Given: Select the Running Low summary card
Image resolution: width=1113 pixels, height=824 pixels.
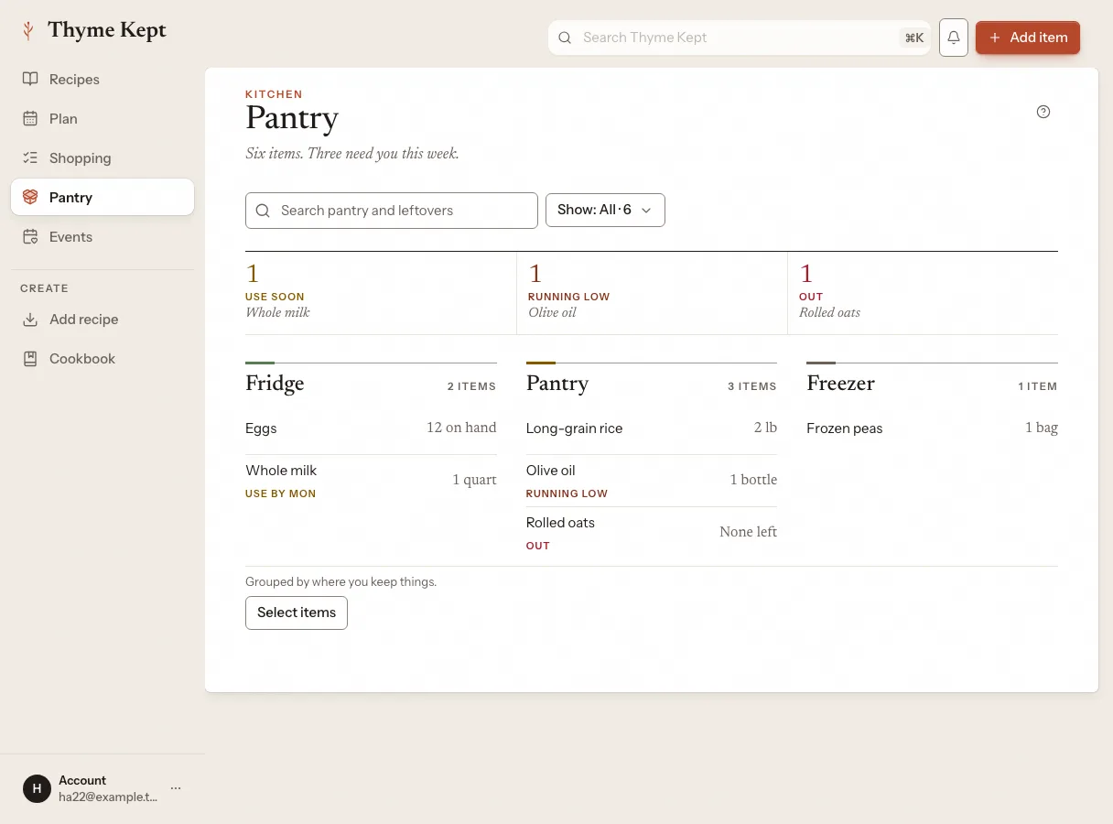Looking at the screenshot, I should (x=652, y=293).
